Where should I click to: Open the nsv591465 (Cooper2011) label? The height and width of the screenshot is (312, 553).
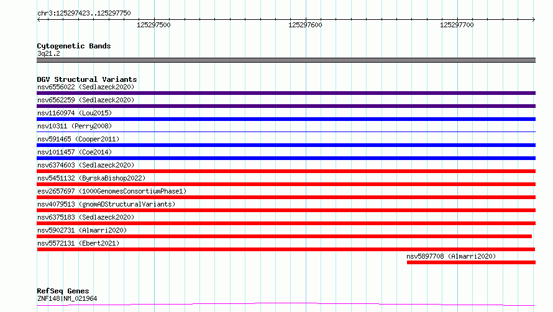tap(78, 139)
